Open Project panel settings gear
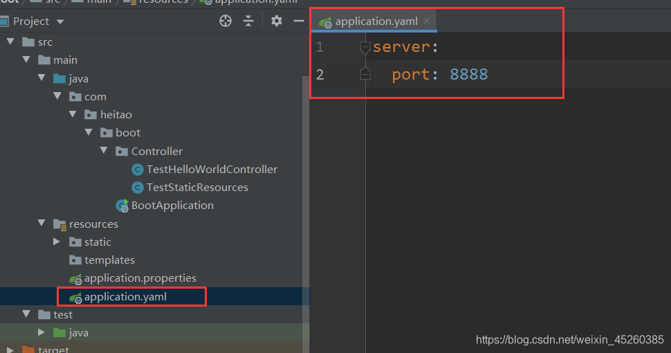This screenshot has height=353, width=671. pyautogui.click(x=277, y=21)
